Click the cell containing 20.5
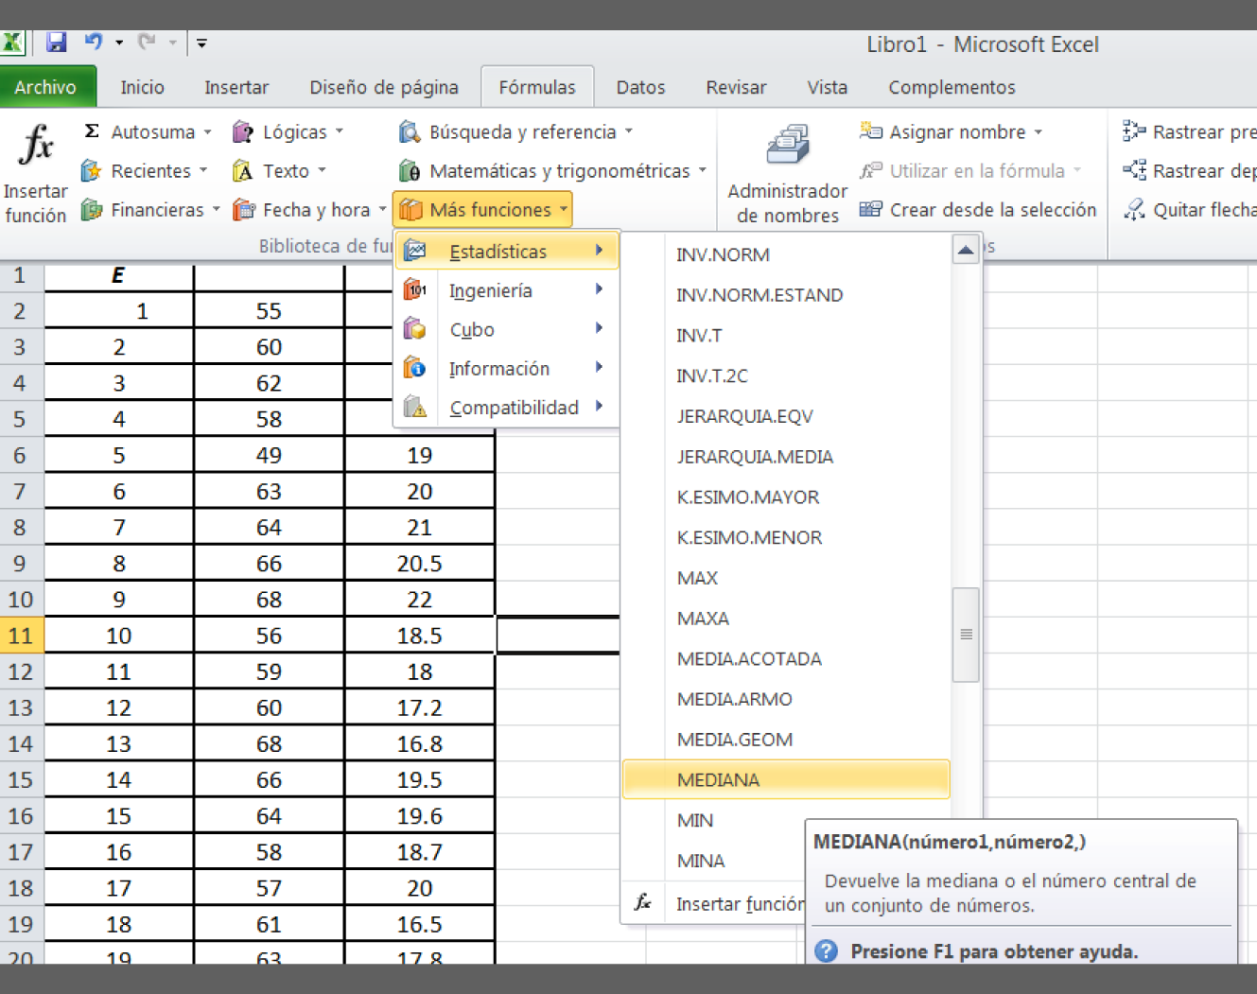Viewport: 1257px width, 994px height. (x=420, y=563)
